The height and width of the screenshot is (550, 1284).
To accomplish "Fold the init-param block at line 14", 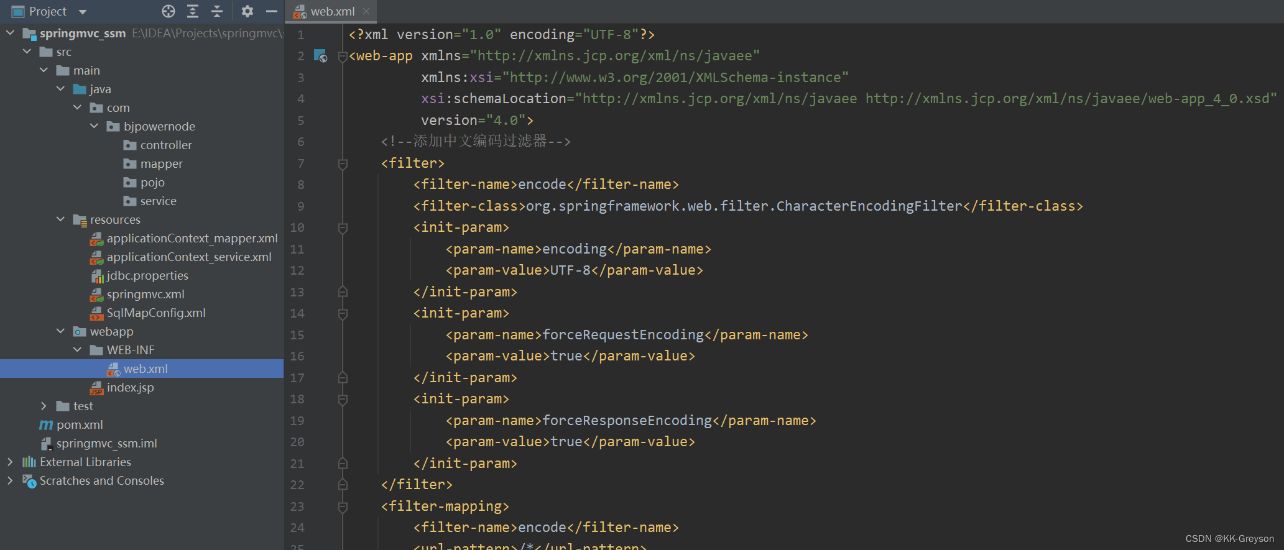I will click(x=342, y=314).
